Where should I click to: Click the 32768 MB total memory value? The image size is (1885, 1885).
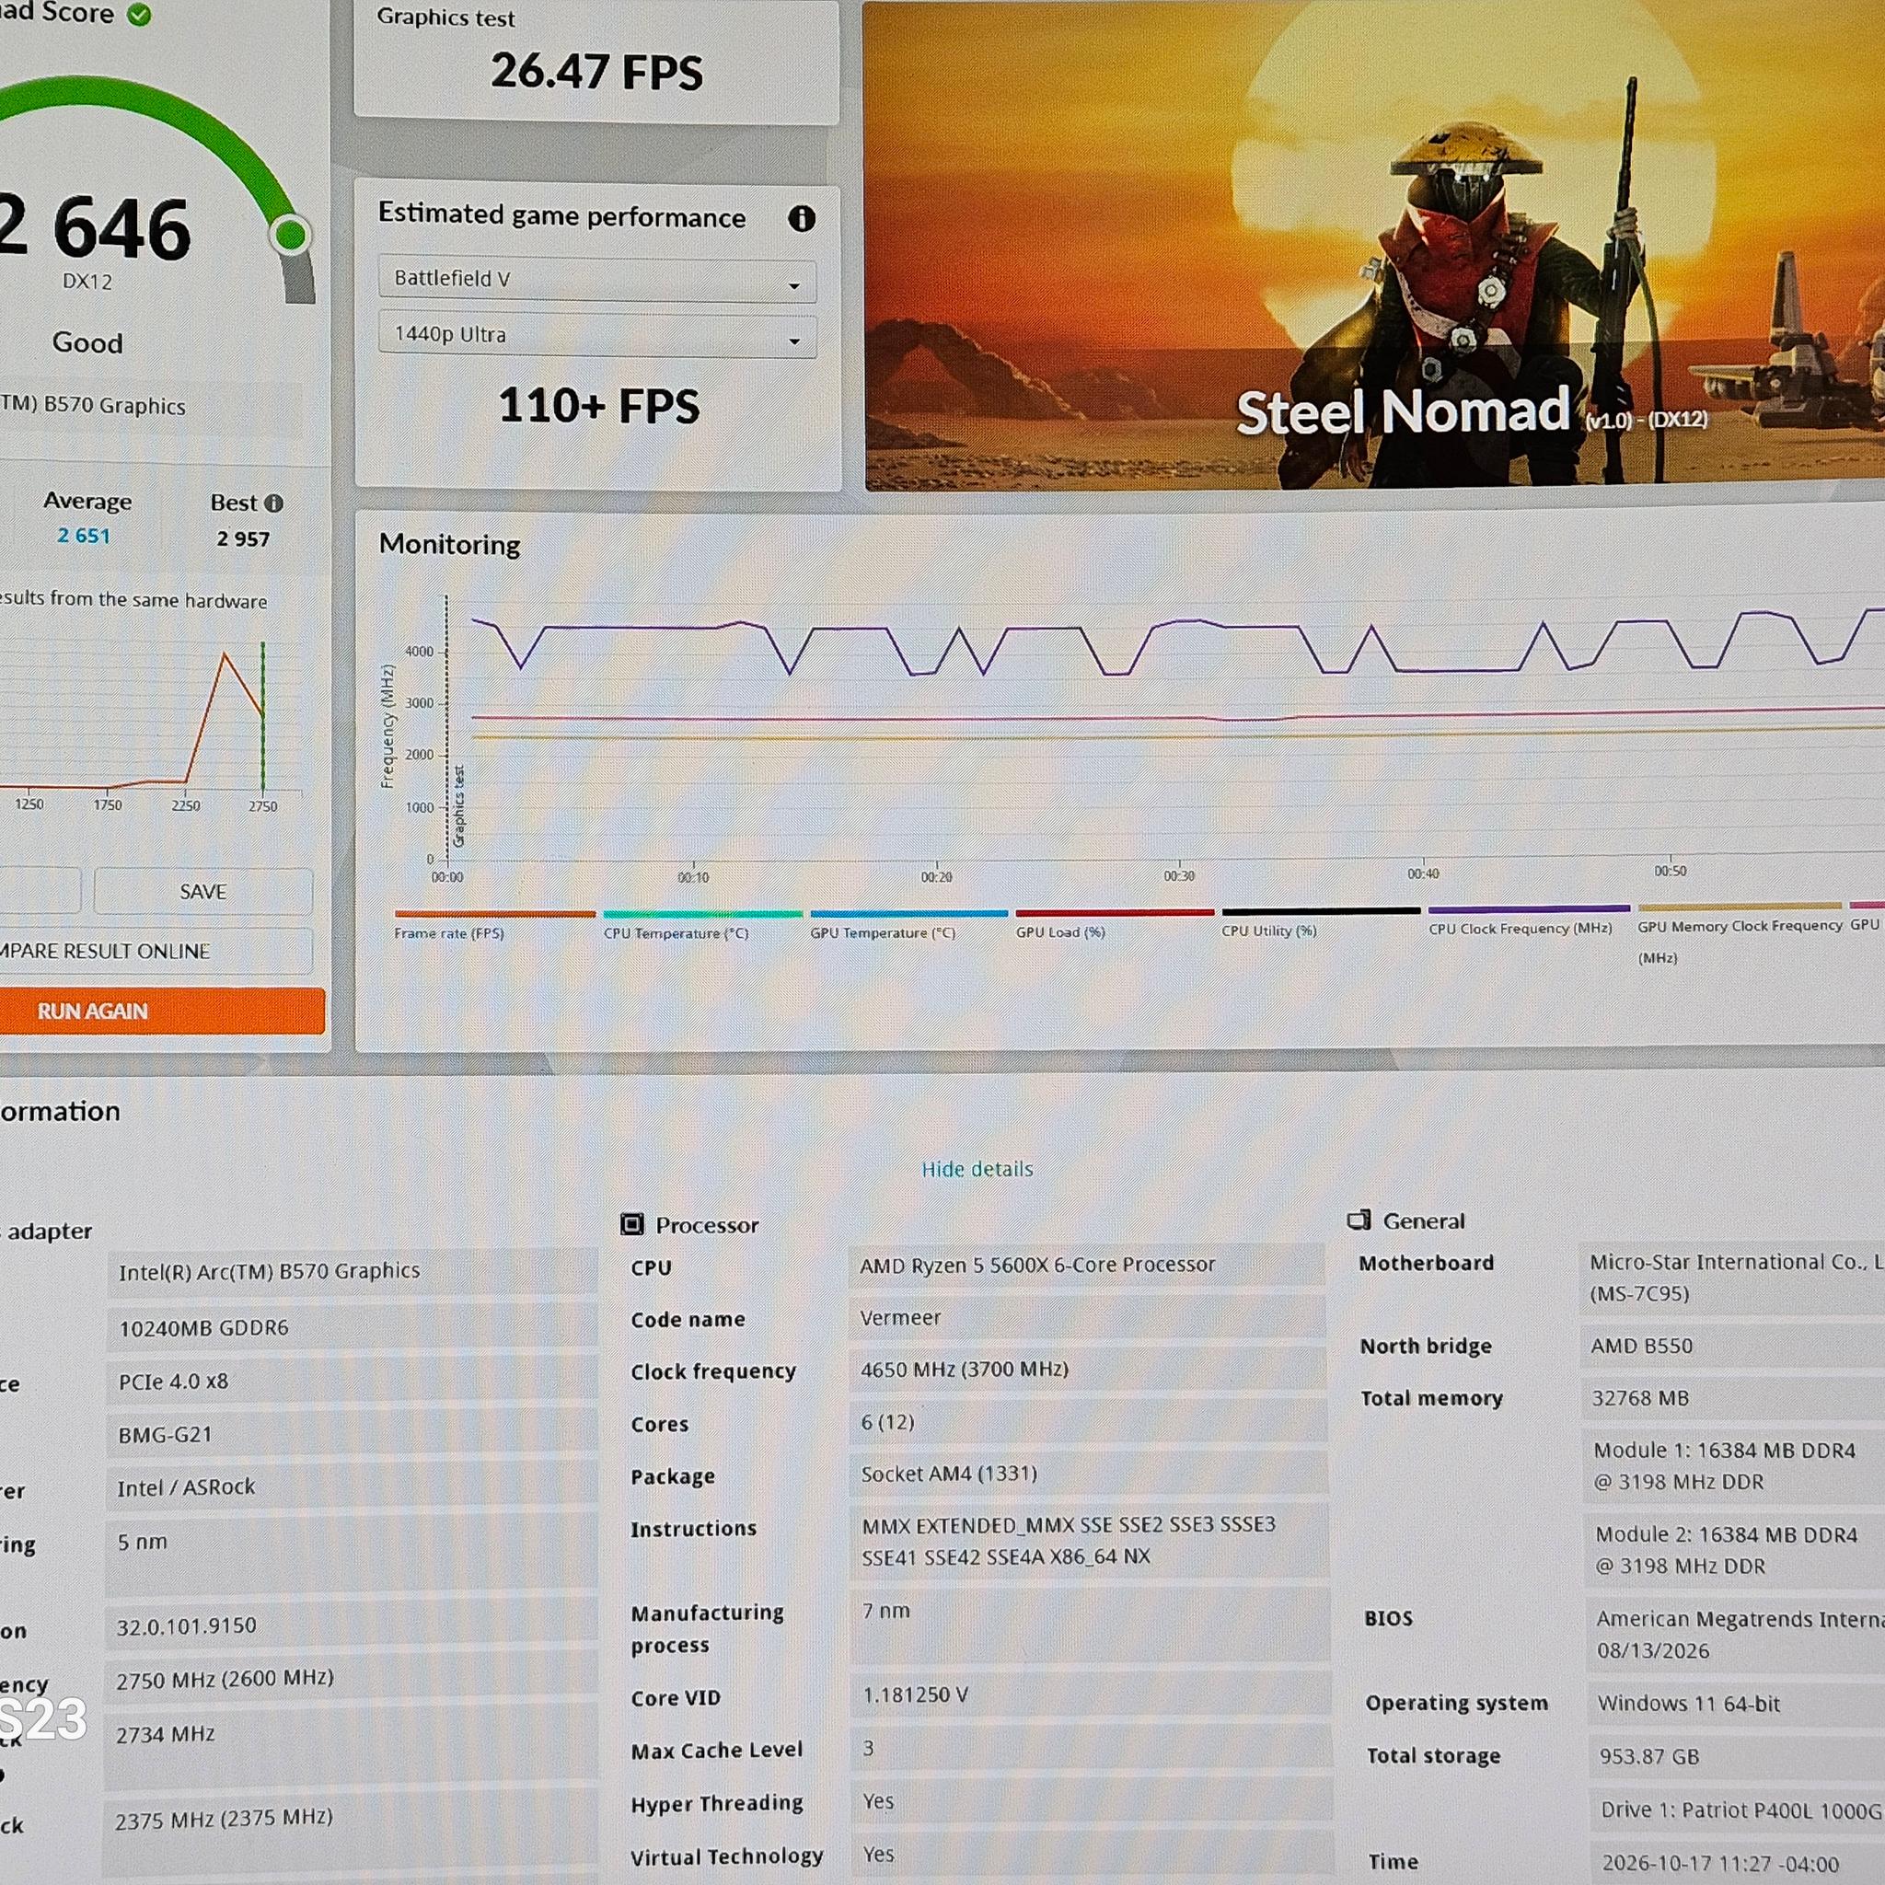[x=1733, y=1398]
